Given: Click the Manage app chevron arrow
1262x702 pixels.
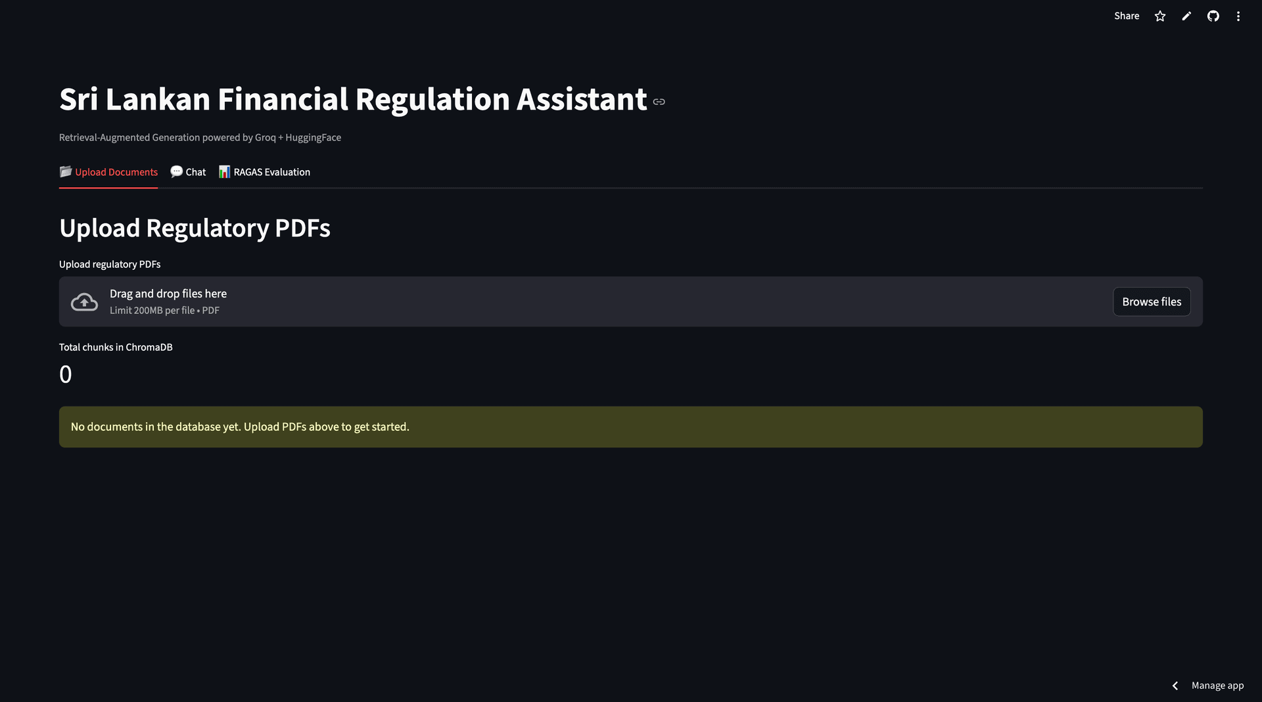Looking at the screenshot, I should click(1175, 686).
